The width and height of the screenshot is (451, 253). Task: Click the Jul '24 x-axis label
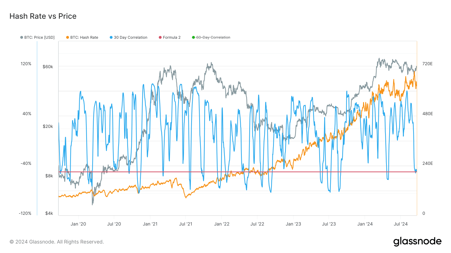401,224
